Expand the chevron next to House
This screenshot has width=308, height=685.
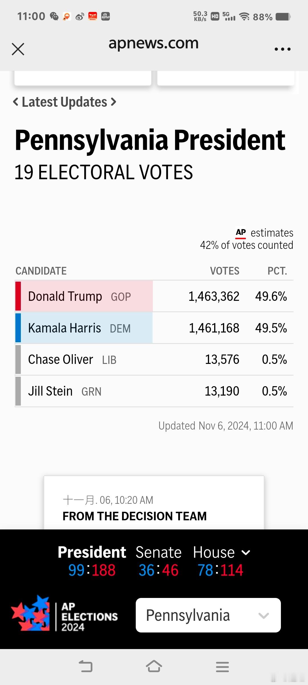pyautogui.click(x=246, y=553)
